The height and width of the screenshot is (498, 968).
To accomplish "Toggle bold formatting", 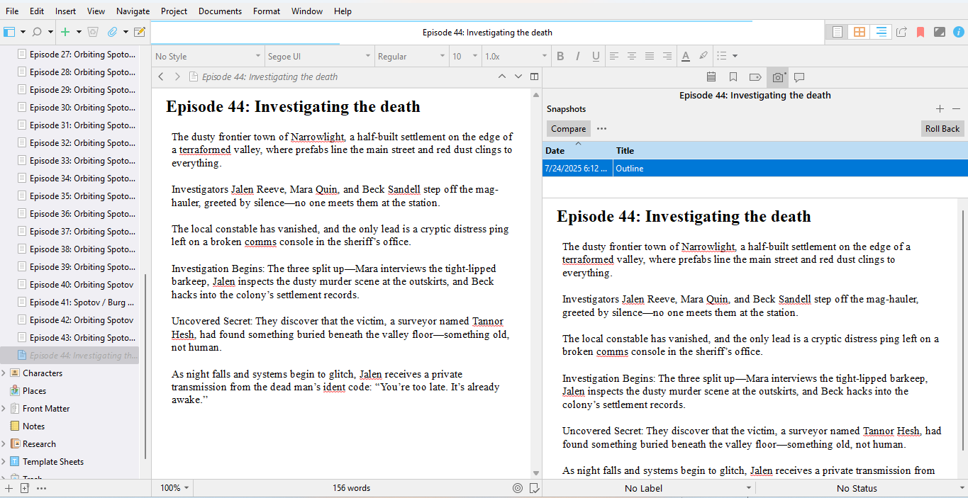I will [560, 56].
